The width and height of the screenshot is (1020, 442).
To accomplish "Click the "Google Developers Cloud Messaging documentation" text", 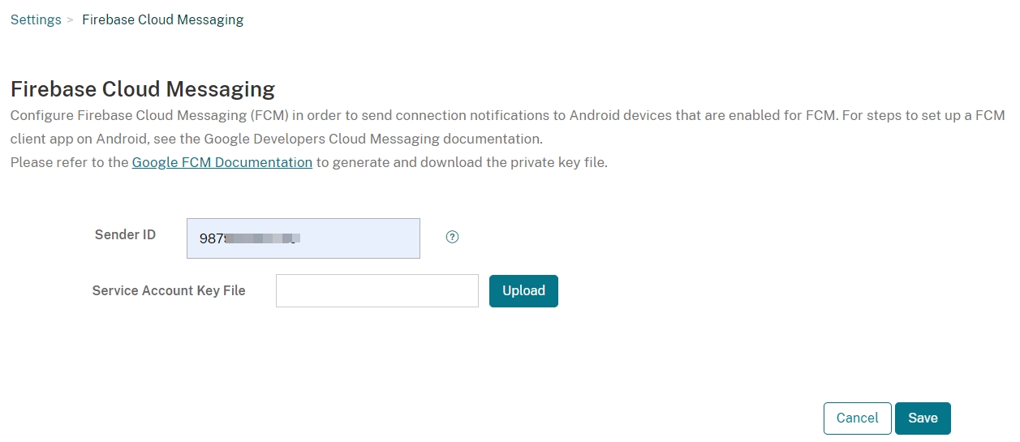I will tap(372, 139).
